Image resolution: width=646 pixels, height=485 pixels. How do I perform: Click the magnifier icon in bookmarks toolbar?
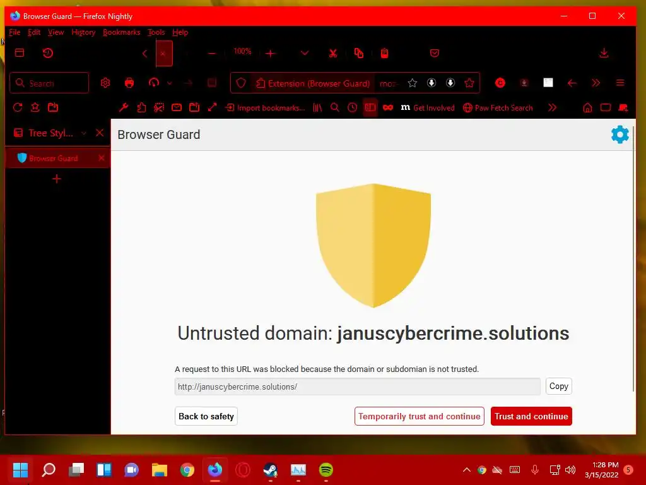pyautogui.click(x=335, y=107)
